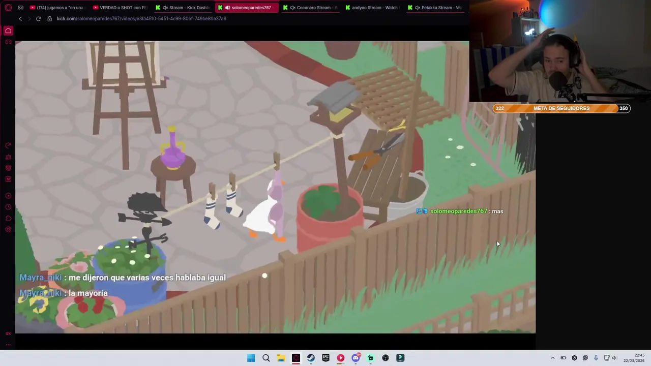Image resolution: width=651 pixels, height=366 pixels.
Task: Open the Opera GX main menu icon
Action: click(8, 8)
